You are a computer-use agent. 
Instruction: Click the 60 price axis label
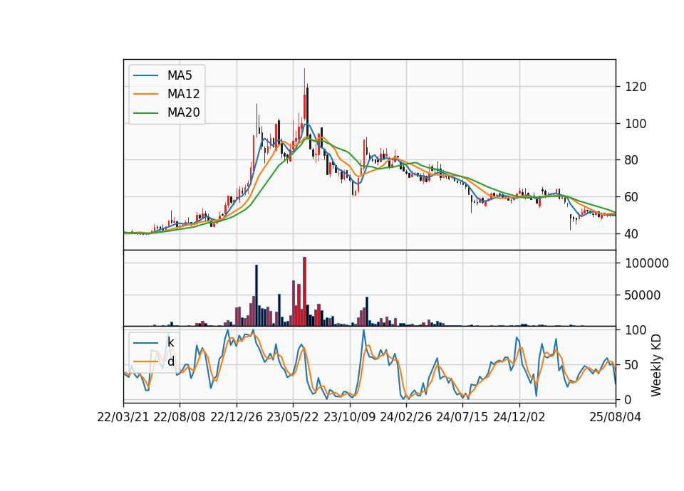(632, 197)
